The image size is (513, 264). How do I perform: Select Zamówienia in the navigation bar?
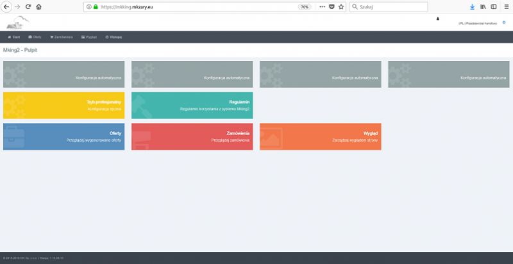coord(62,37)
